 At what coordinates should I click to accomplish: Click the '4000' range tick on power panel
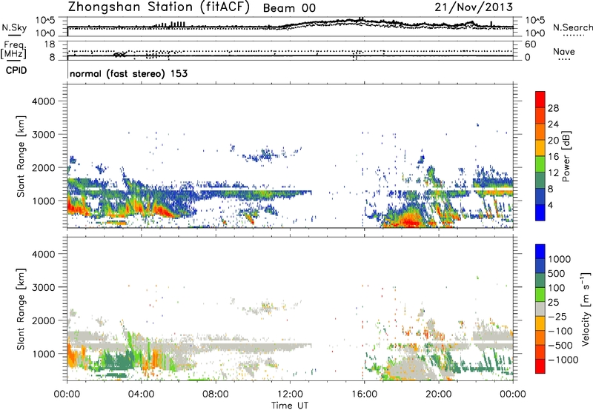44,101
